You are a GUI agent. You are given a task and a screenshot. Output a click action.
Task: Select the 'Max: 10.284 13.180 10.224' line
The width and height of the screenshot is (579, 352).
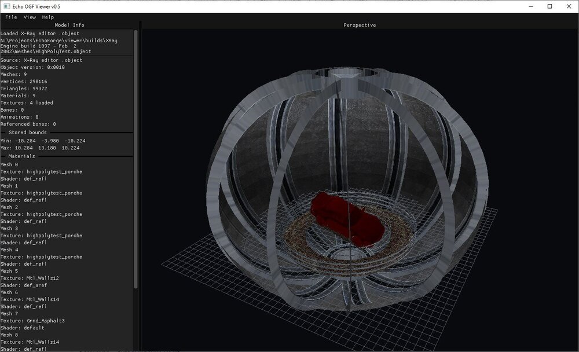pos(40,148)
